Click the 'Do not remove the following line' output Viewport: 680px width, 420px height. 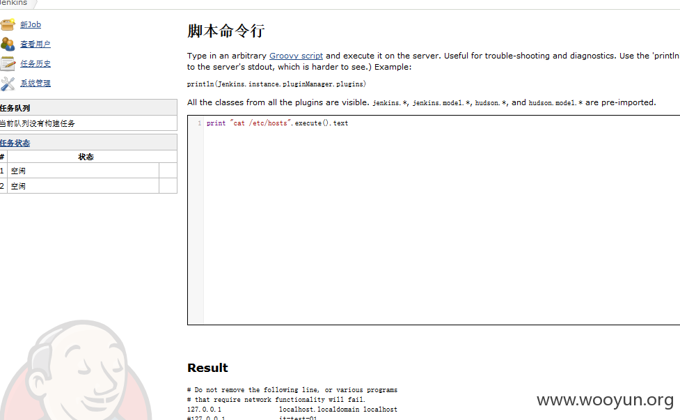292,389
